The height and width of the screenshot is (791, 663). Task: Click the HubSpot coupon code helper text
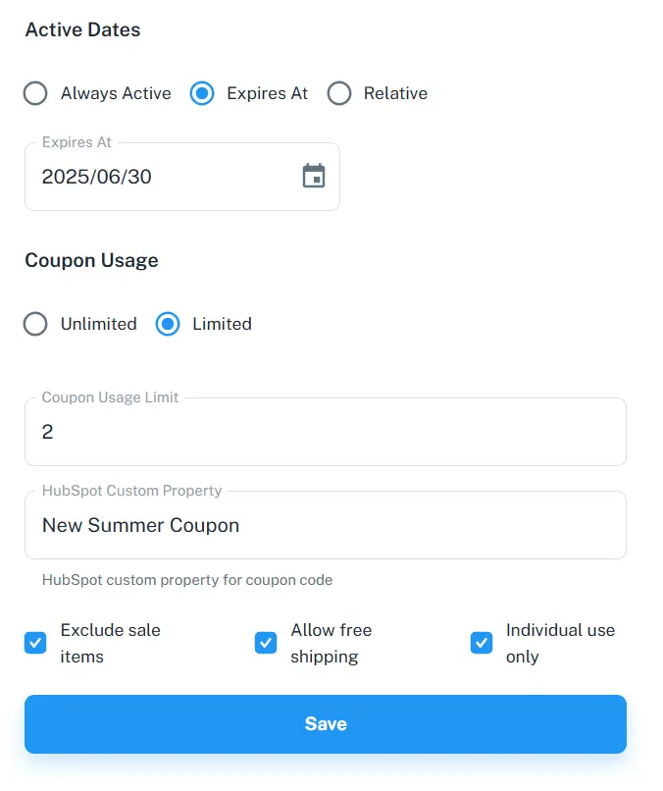[187, 580]
